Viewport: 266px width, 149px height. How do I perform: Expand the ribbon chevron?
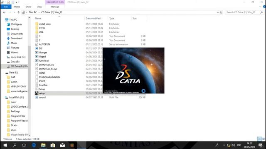[260, 7]
